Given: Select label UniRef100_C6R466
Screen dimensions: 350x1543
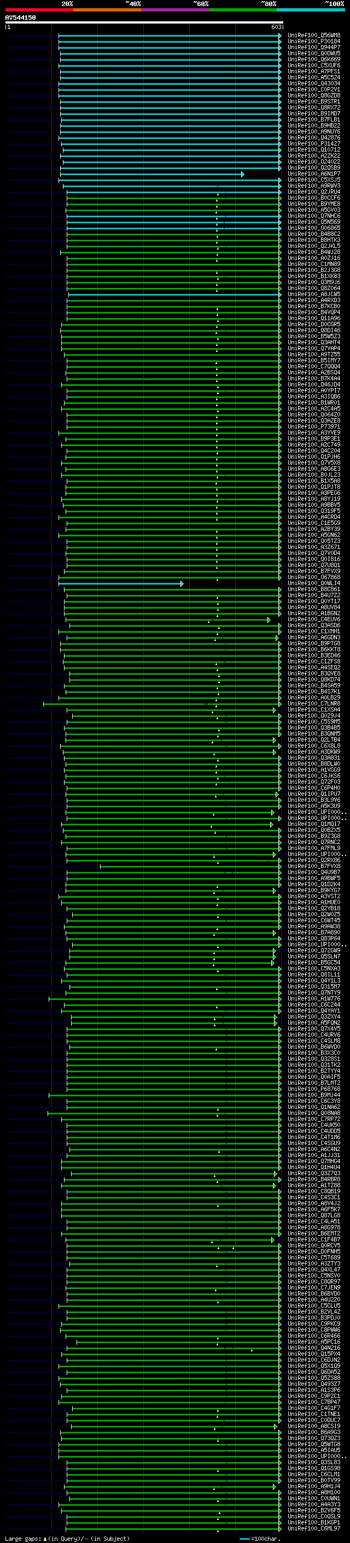Looking at the screenshot, I should [x=314, y=1336].
